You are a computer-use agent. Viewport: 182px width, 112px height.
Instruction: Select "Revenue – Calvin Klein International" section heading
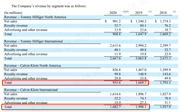[x=31, y=90]
